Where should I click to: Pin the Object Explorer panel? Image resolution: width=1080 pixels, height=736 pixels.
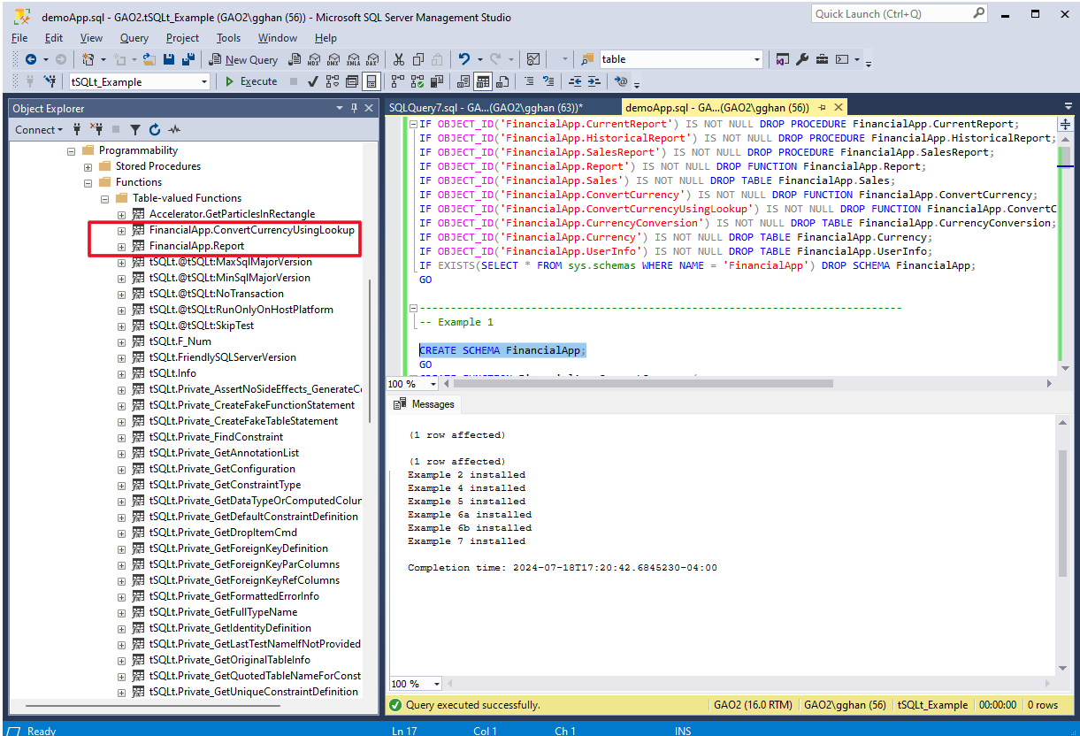pos(353,107)
